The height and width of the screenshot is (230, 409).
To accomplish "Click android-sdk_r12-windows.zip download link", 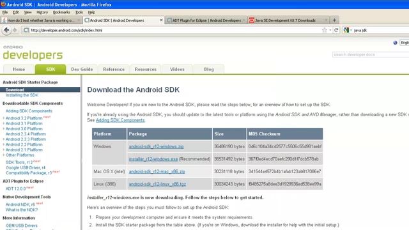I will (156, 146).
